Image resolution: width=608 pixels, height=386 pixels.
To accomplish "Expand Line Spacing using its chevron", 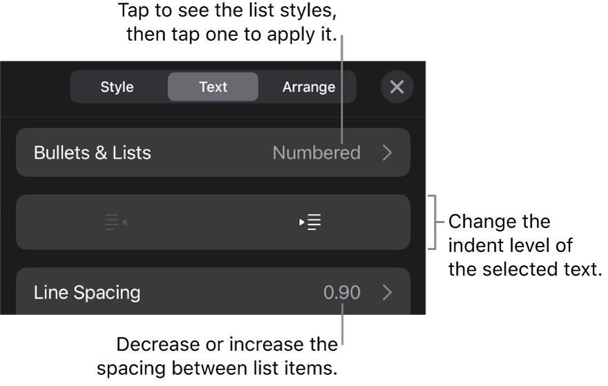I will coord(387,292).
